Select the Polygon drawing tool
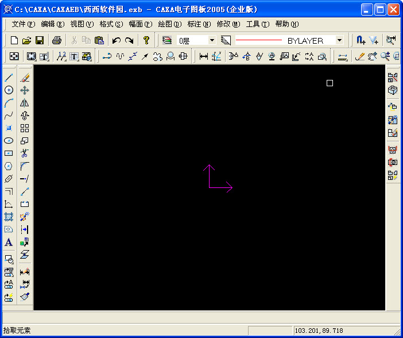 [9, 166]
